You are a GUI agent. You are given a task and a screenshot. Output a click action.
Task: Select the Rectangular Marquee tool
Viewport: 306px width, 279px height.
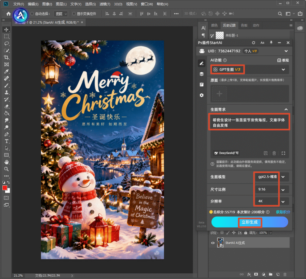(7, 36)
